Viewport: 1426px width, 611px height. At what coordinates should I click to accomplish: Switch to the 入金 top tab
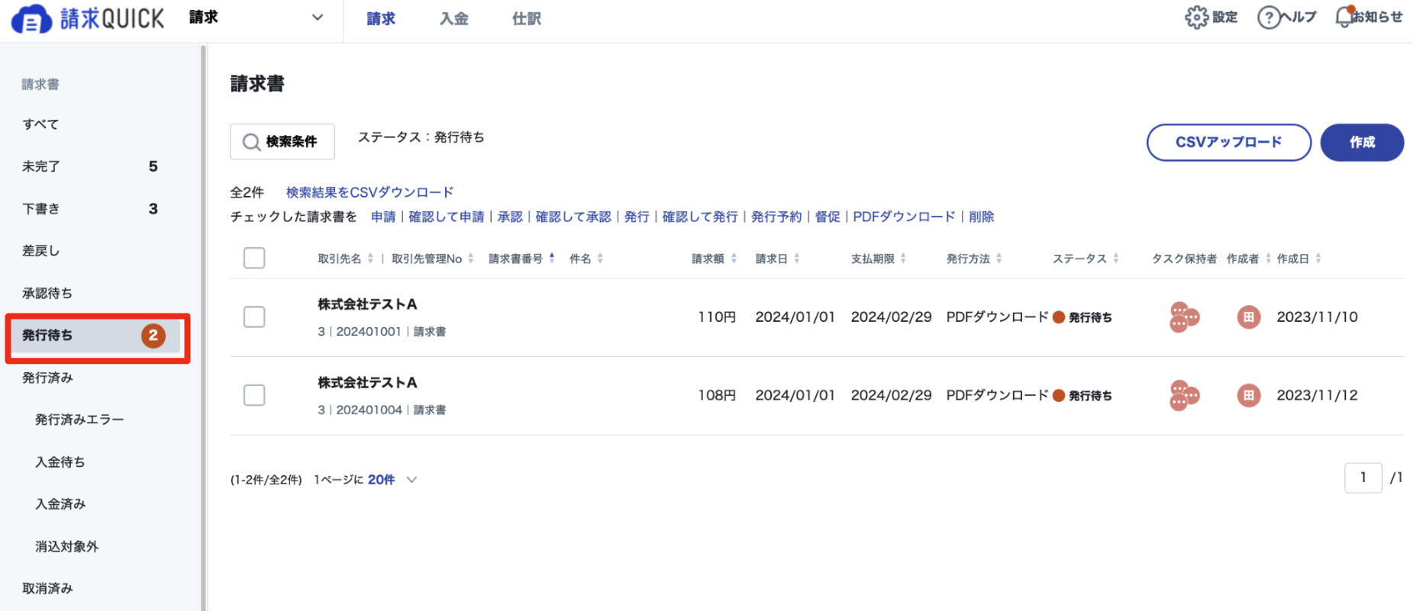click(453, 19)
